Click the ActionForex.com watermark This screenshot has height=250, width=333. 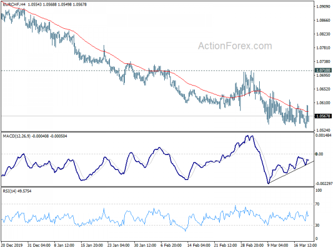coord(235,46)
